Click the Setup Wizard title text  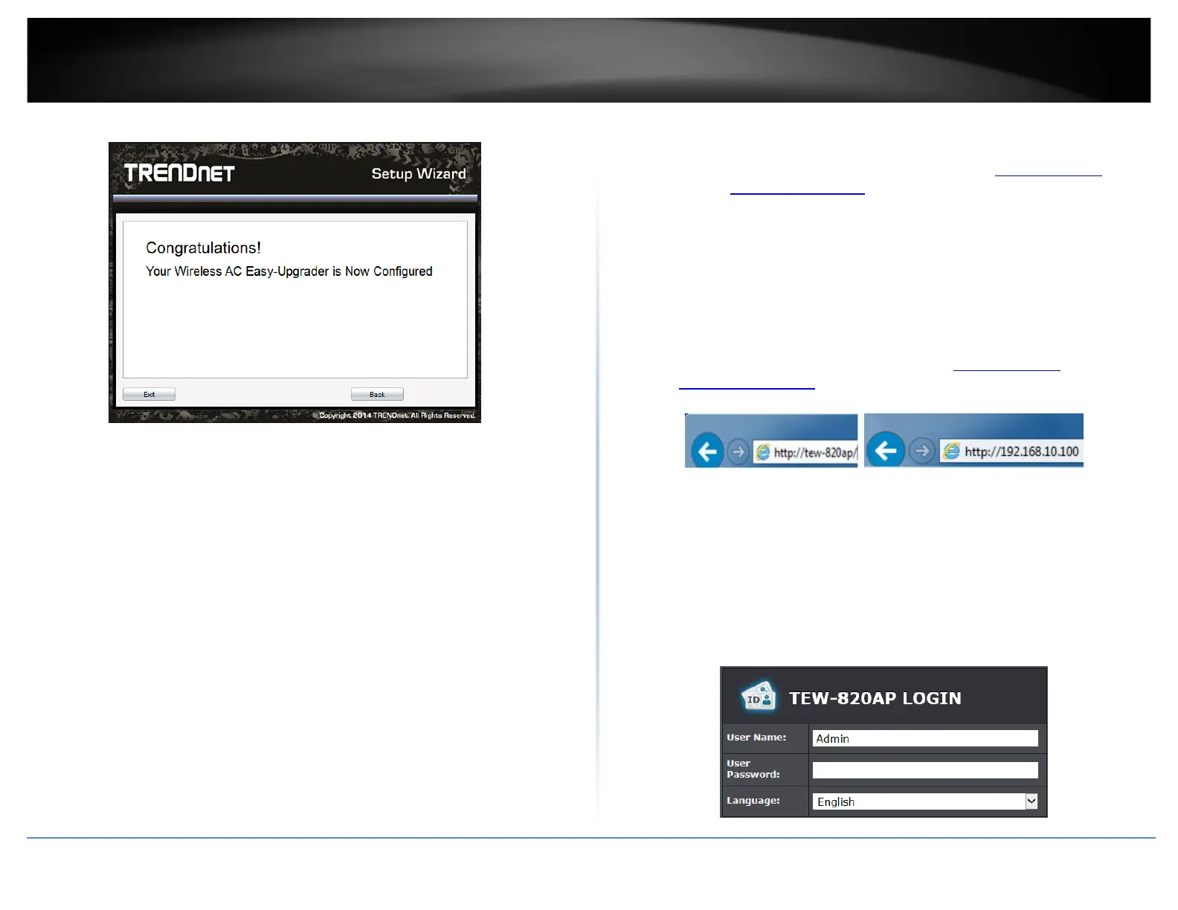(x=419, y=173)
